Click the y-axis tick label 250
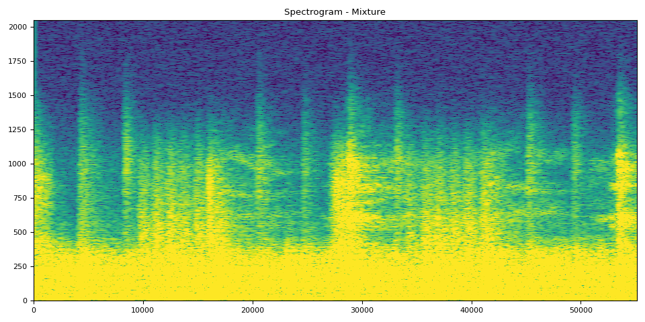645x322 pixels. tap(21, 266)
